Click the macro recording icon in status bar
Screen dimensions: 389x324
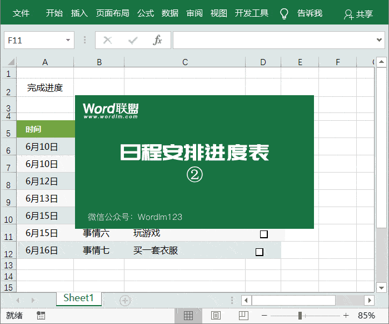(x=41, y=316)
